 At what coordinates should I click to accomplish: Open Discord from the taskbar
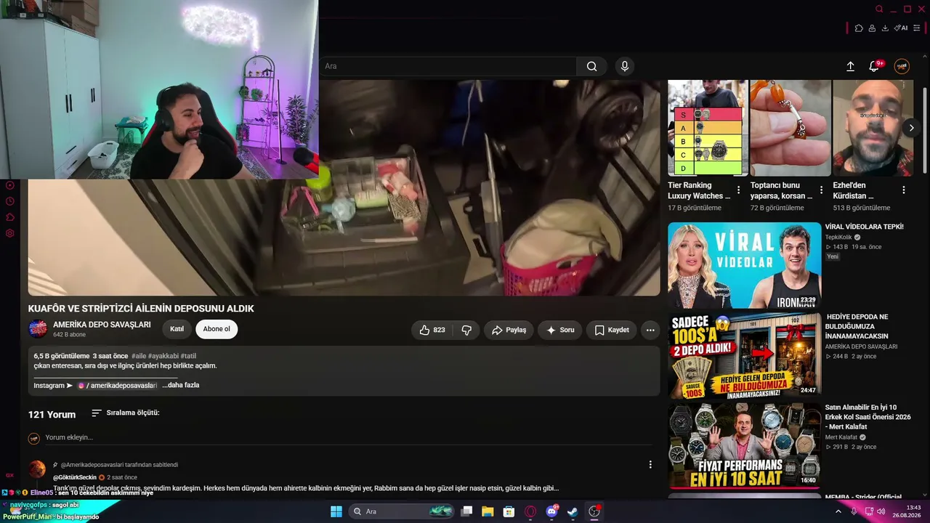(x=552, y=511)
